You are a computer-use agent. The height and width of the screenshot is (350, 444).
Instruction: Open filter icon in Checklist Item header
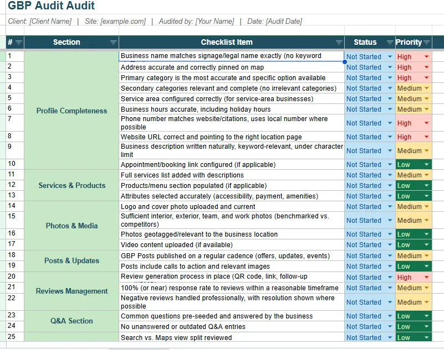pos(339,43)
